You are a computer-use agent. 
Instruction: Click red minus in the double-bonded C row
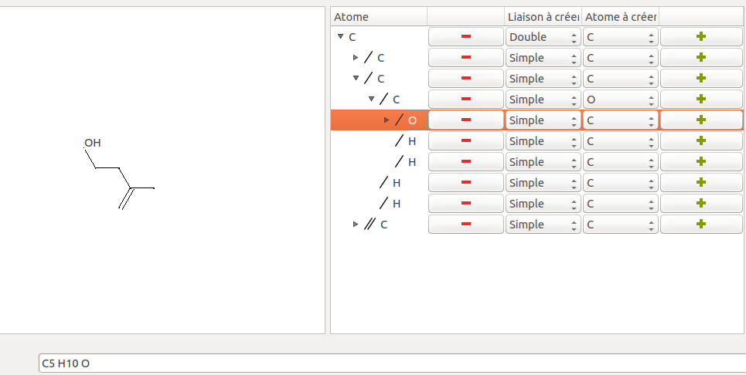pos(465,225)
